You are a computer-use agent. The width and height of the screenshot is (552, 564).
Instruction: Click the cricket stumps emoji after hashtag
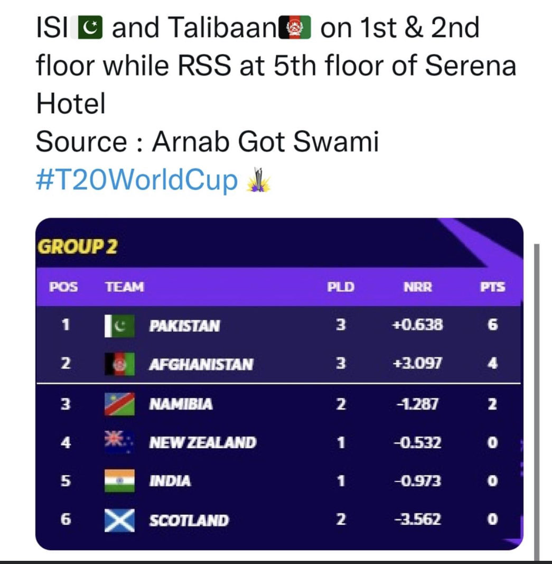click(258, 180)
